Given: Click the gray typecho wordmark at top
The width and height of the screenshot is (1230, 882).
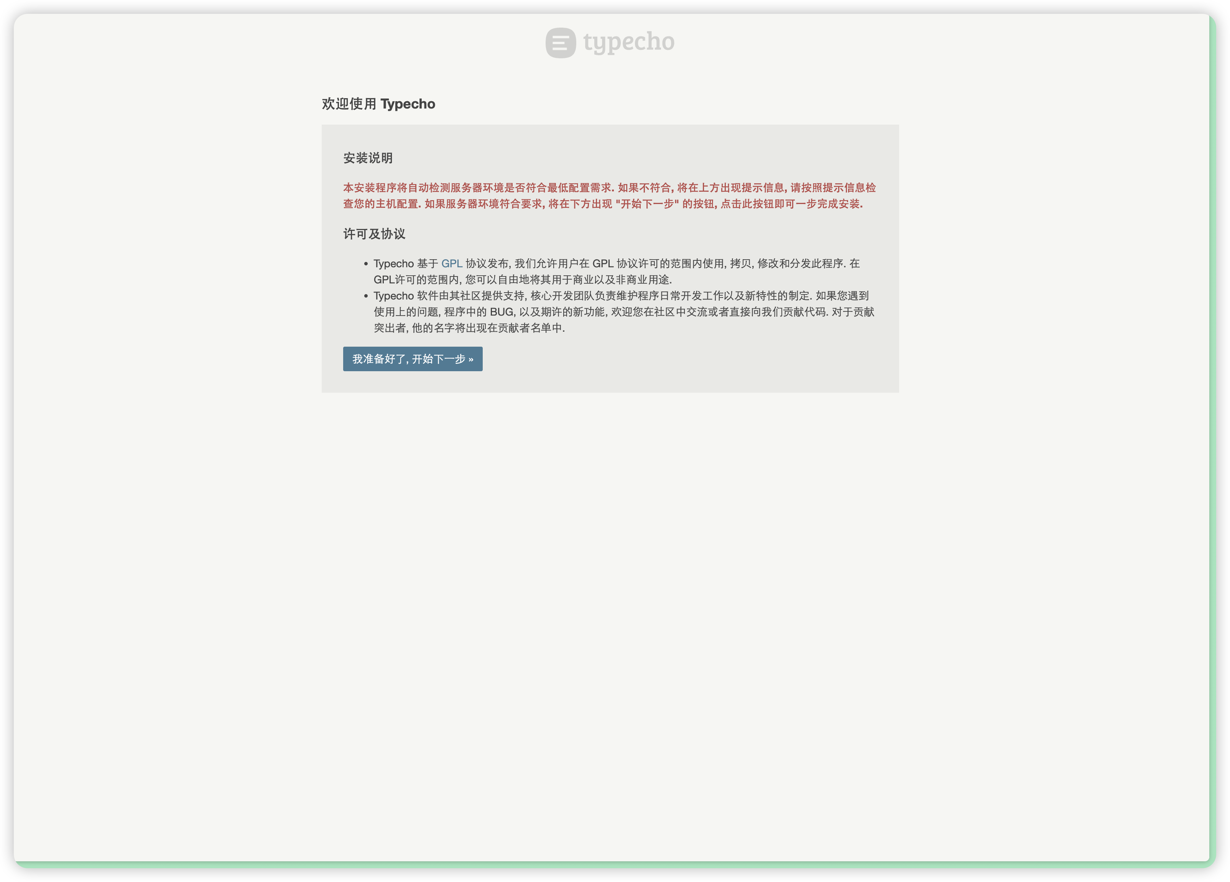Looking at the screenshot, I should point(628,42).
